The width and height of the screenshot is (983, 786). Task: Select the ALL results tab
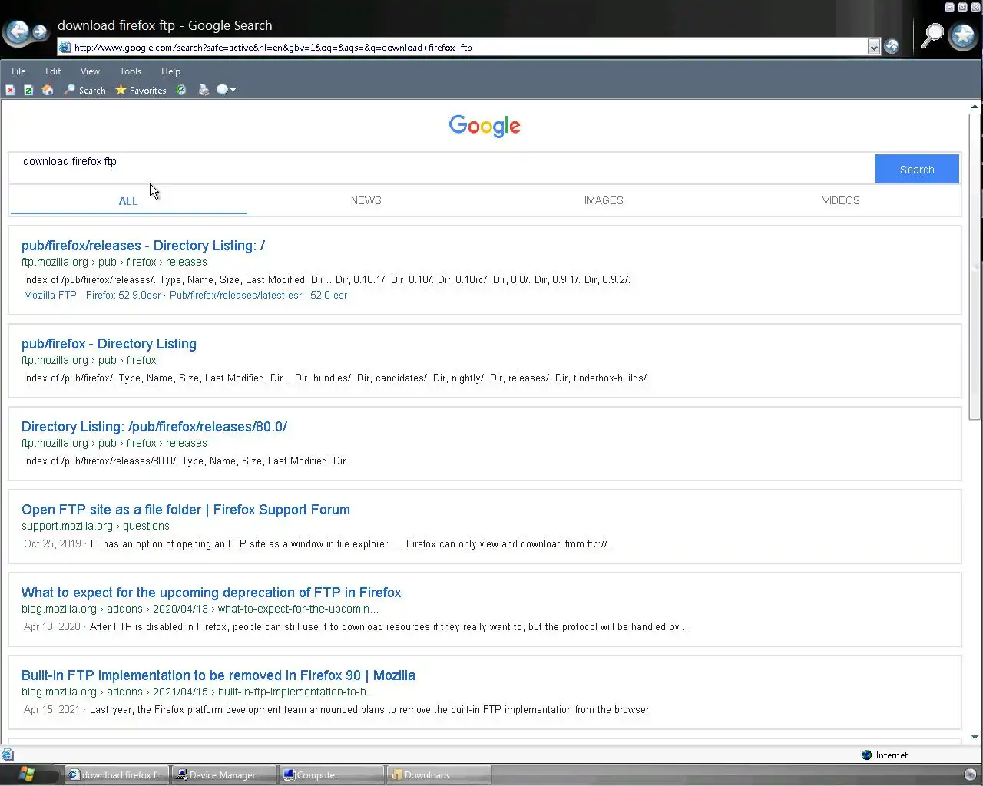128,201
